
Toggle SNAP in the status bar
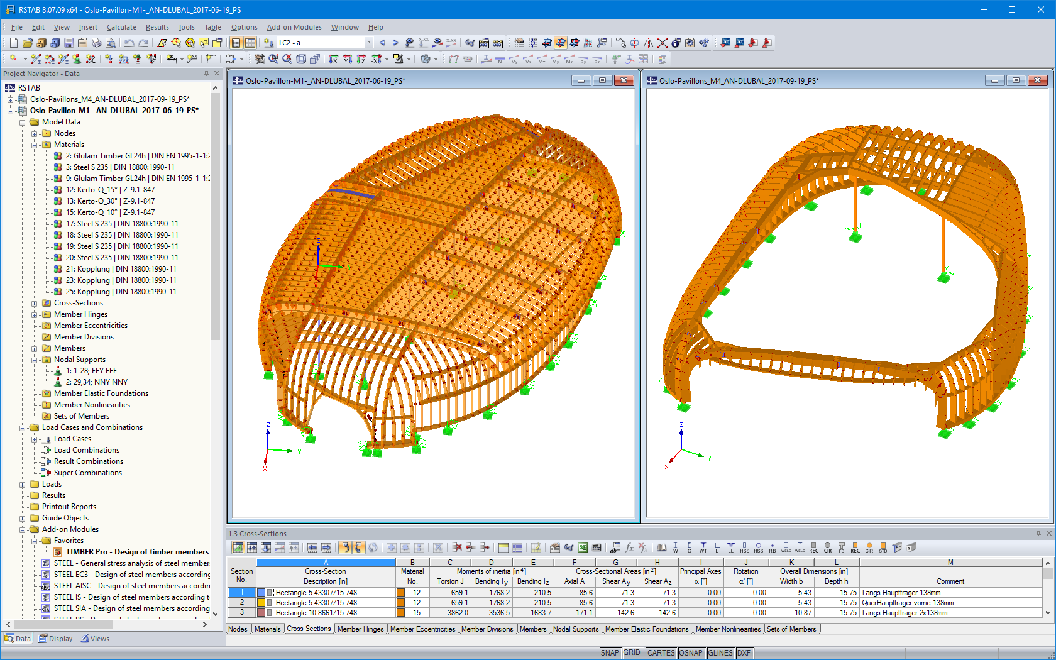coord(609,653)
